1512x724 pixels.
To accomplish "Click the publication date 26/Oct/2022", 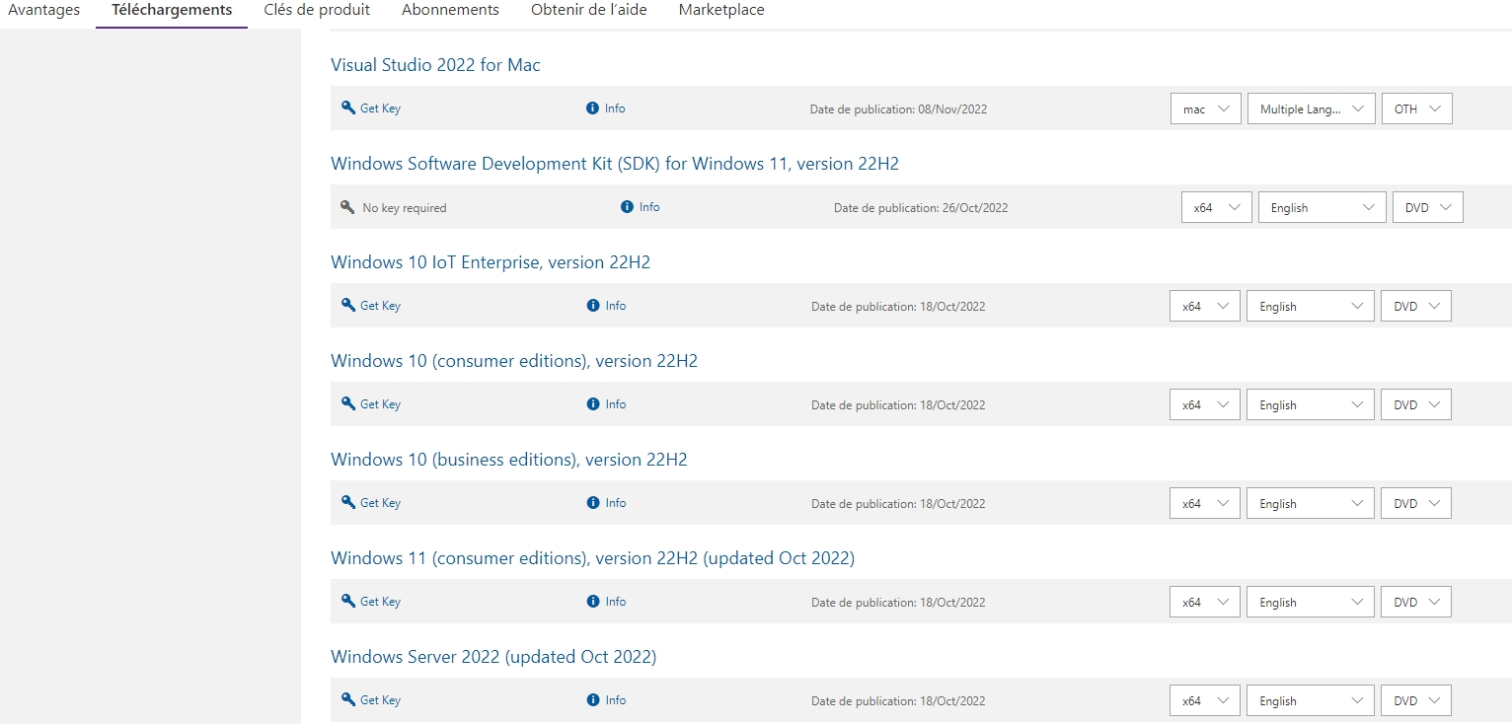I will point(975,208).
